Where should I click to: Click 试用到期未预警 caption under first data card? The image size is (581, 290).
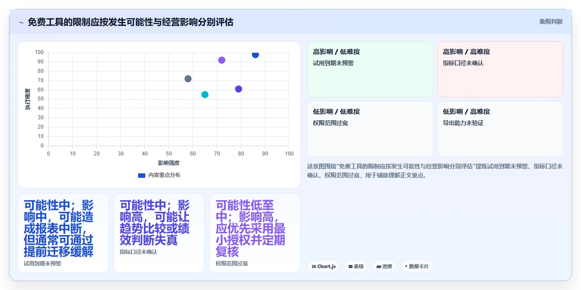pos(42,263)
